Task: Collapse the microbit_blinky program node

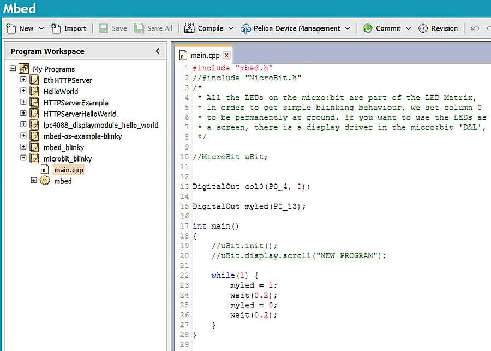Action: [23, 158]
